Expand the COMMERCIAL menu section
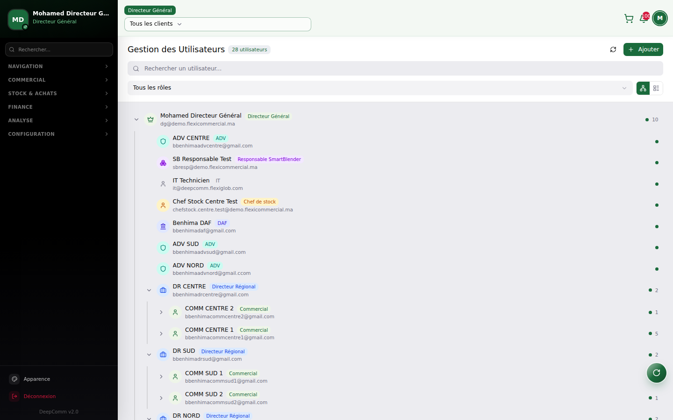This screenshot has height=420, width=673. pos(59,80)
